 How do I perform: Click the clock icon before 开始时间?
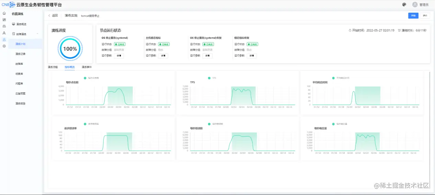(x=350, y=31)
